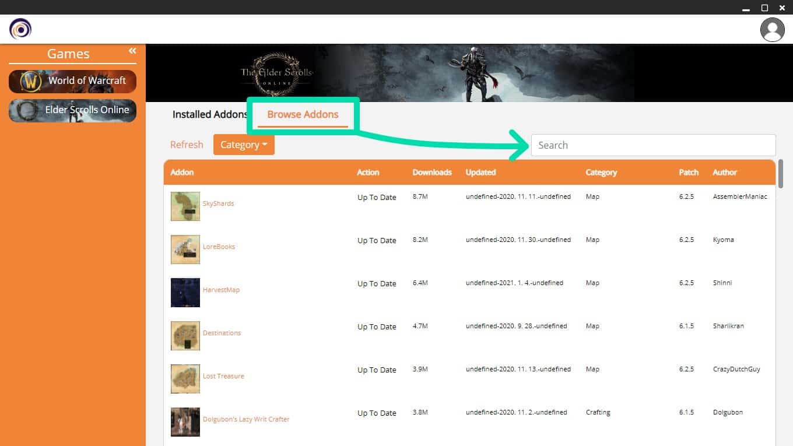Focus the Search input field
The height and width of the screenshot is (446, 793).
(x=653, y=145)
